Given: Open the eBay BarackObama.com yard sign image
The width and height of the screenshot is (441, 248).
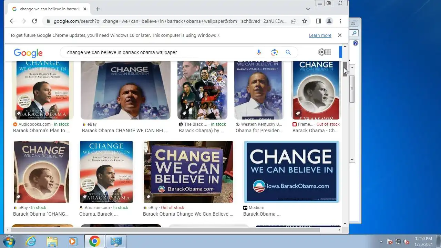Looking at the screenshot, I should pyautogui.click(x=188, y=172).
